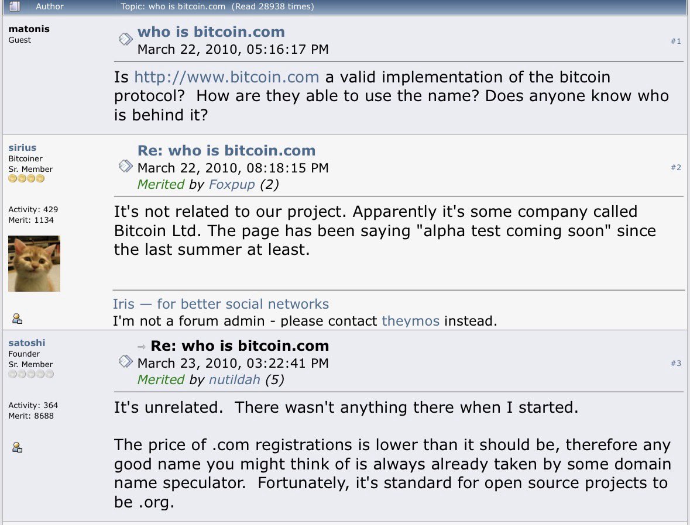The image size is (690, 525).
Task: View satoshi profile via small profile icon
Action: tap(17, 447)
